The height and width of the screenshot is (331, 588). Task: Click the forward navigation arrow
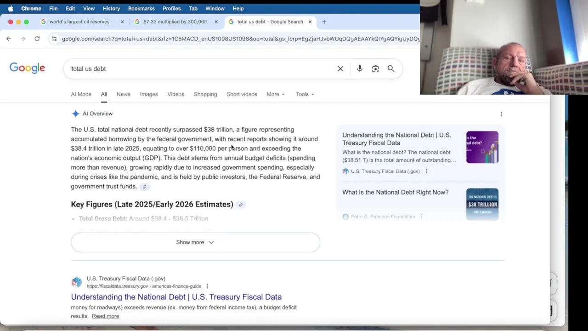click(x=23, y=39)
